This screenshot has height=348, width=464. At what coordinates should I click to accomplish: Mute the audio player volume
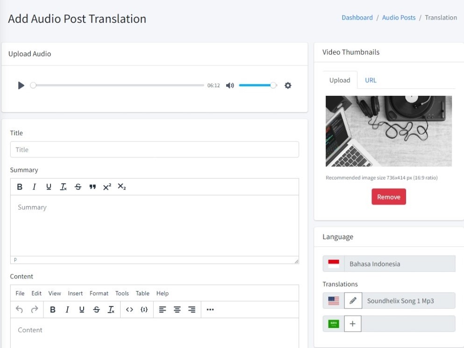[x=230, y=85]
